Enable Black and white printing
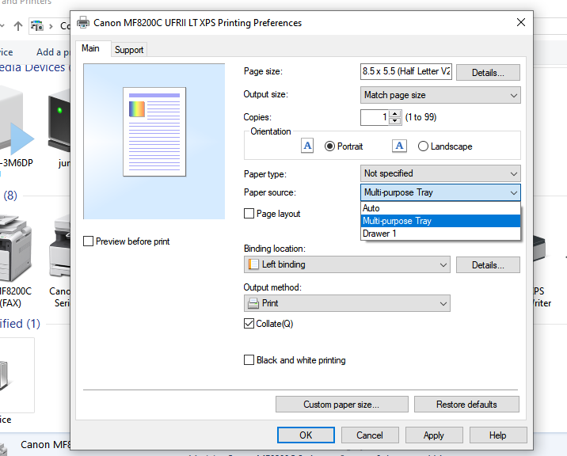The image size is (567, 456). click(x=249, y=359)
